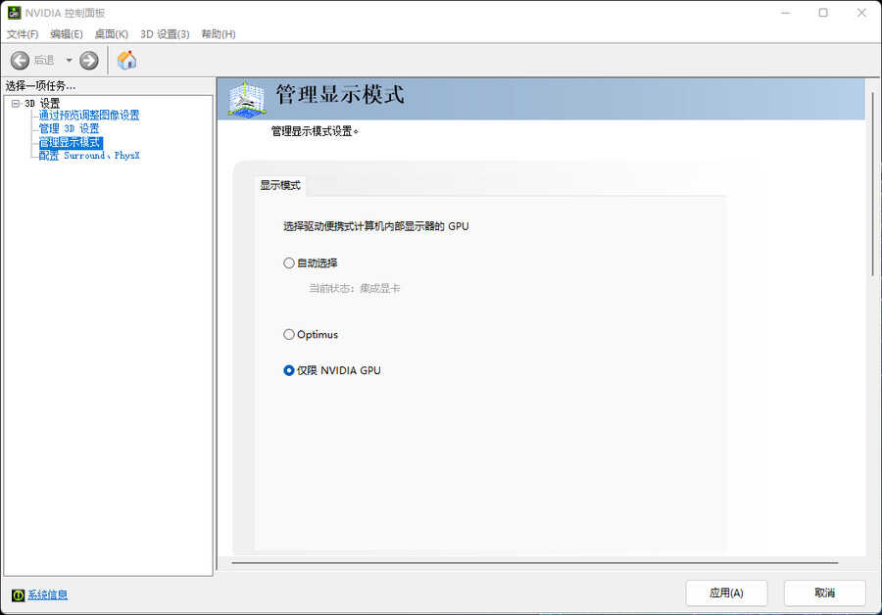Click the NVIDIA logo in title bar
The height and width of the screenshot is (615, 882).
(14, 13)
